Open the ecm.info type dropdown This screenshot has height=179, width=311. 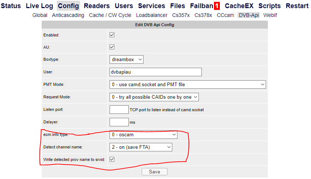pyautogui.click(x=144, y=135)
